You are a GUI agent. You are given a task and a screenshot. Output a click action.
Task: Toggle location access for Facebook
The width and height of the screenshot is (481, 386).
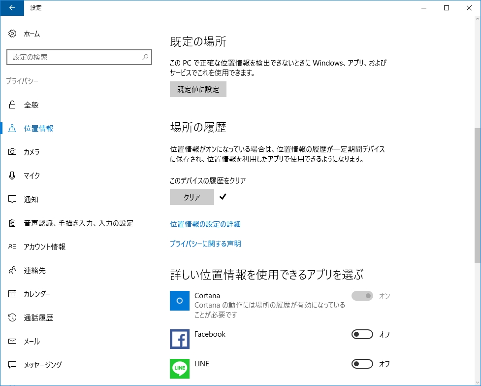click(x=362, y=334)
